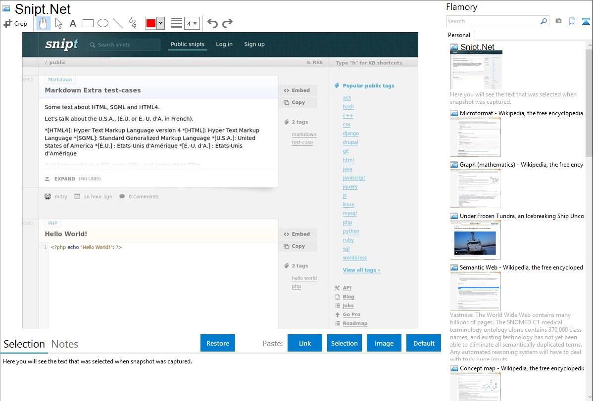Pick the rectangle drawing tool
The width and height of the screenshot is (593, 401).
tap(88, 23)
